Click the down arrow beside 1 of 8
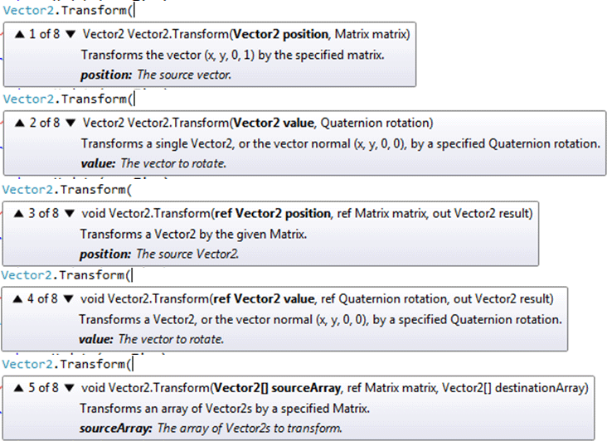Viewport: 607px width, 441px height. [70, 34]
